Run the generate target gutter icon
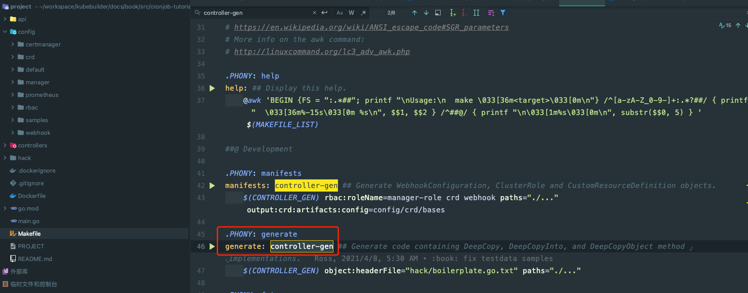The image size is (748, 293). pyautogui.click(x=212, y=247)
